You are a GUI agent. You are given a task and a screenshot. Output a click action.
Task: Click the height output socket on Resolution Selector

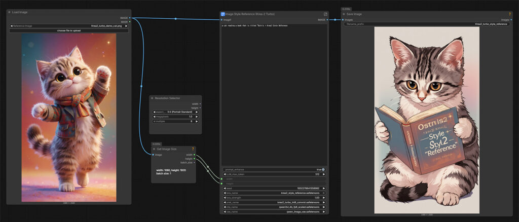pyautogui.click(x=200, y=108)
